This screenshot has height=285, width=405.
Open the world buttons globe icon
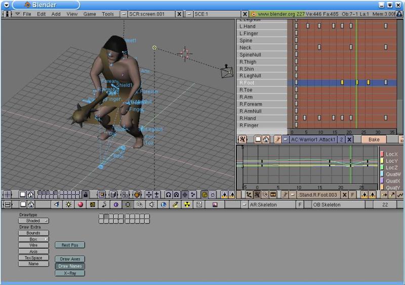click(x=164, y=205)
